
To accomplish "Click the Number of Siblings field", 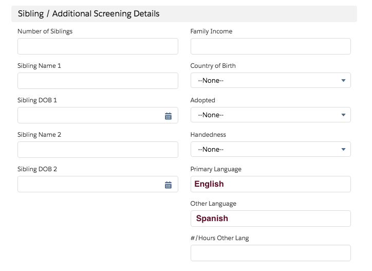I will click(98, 46).
